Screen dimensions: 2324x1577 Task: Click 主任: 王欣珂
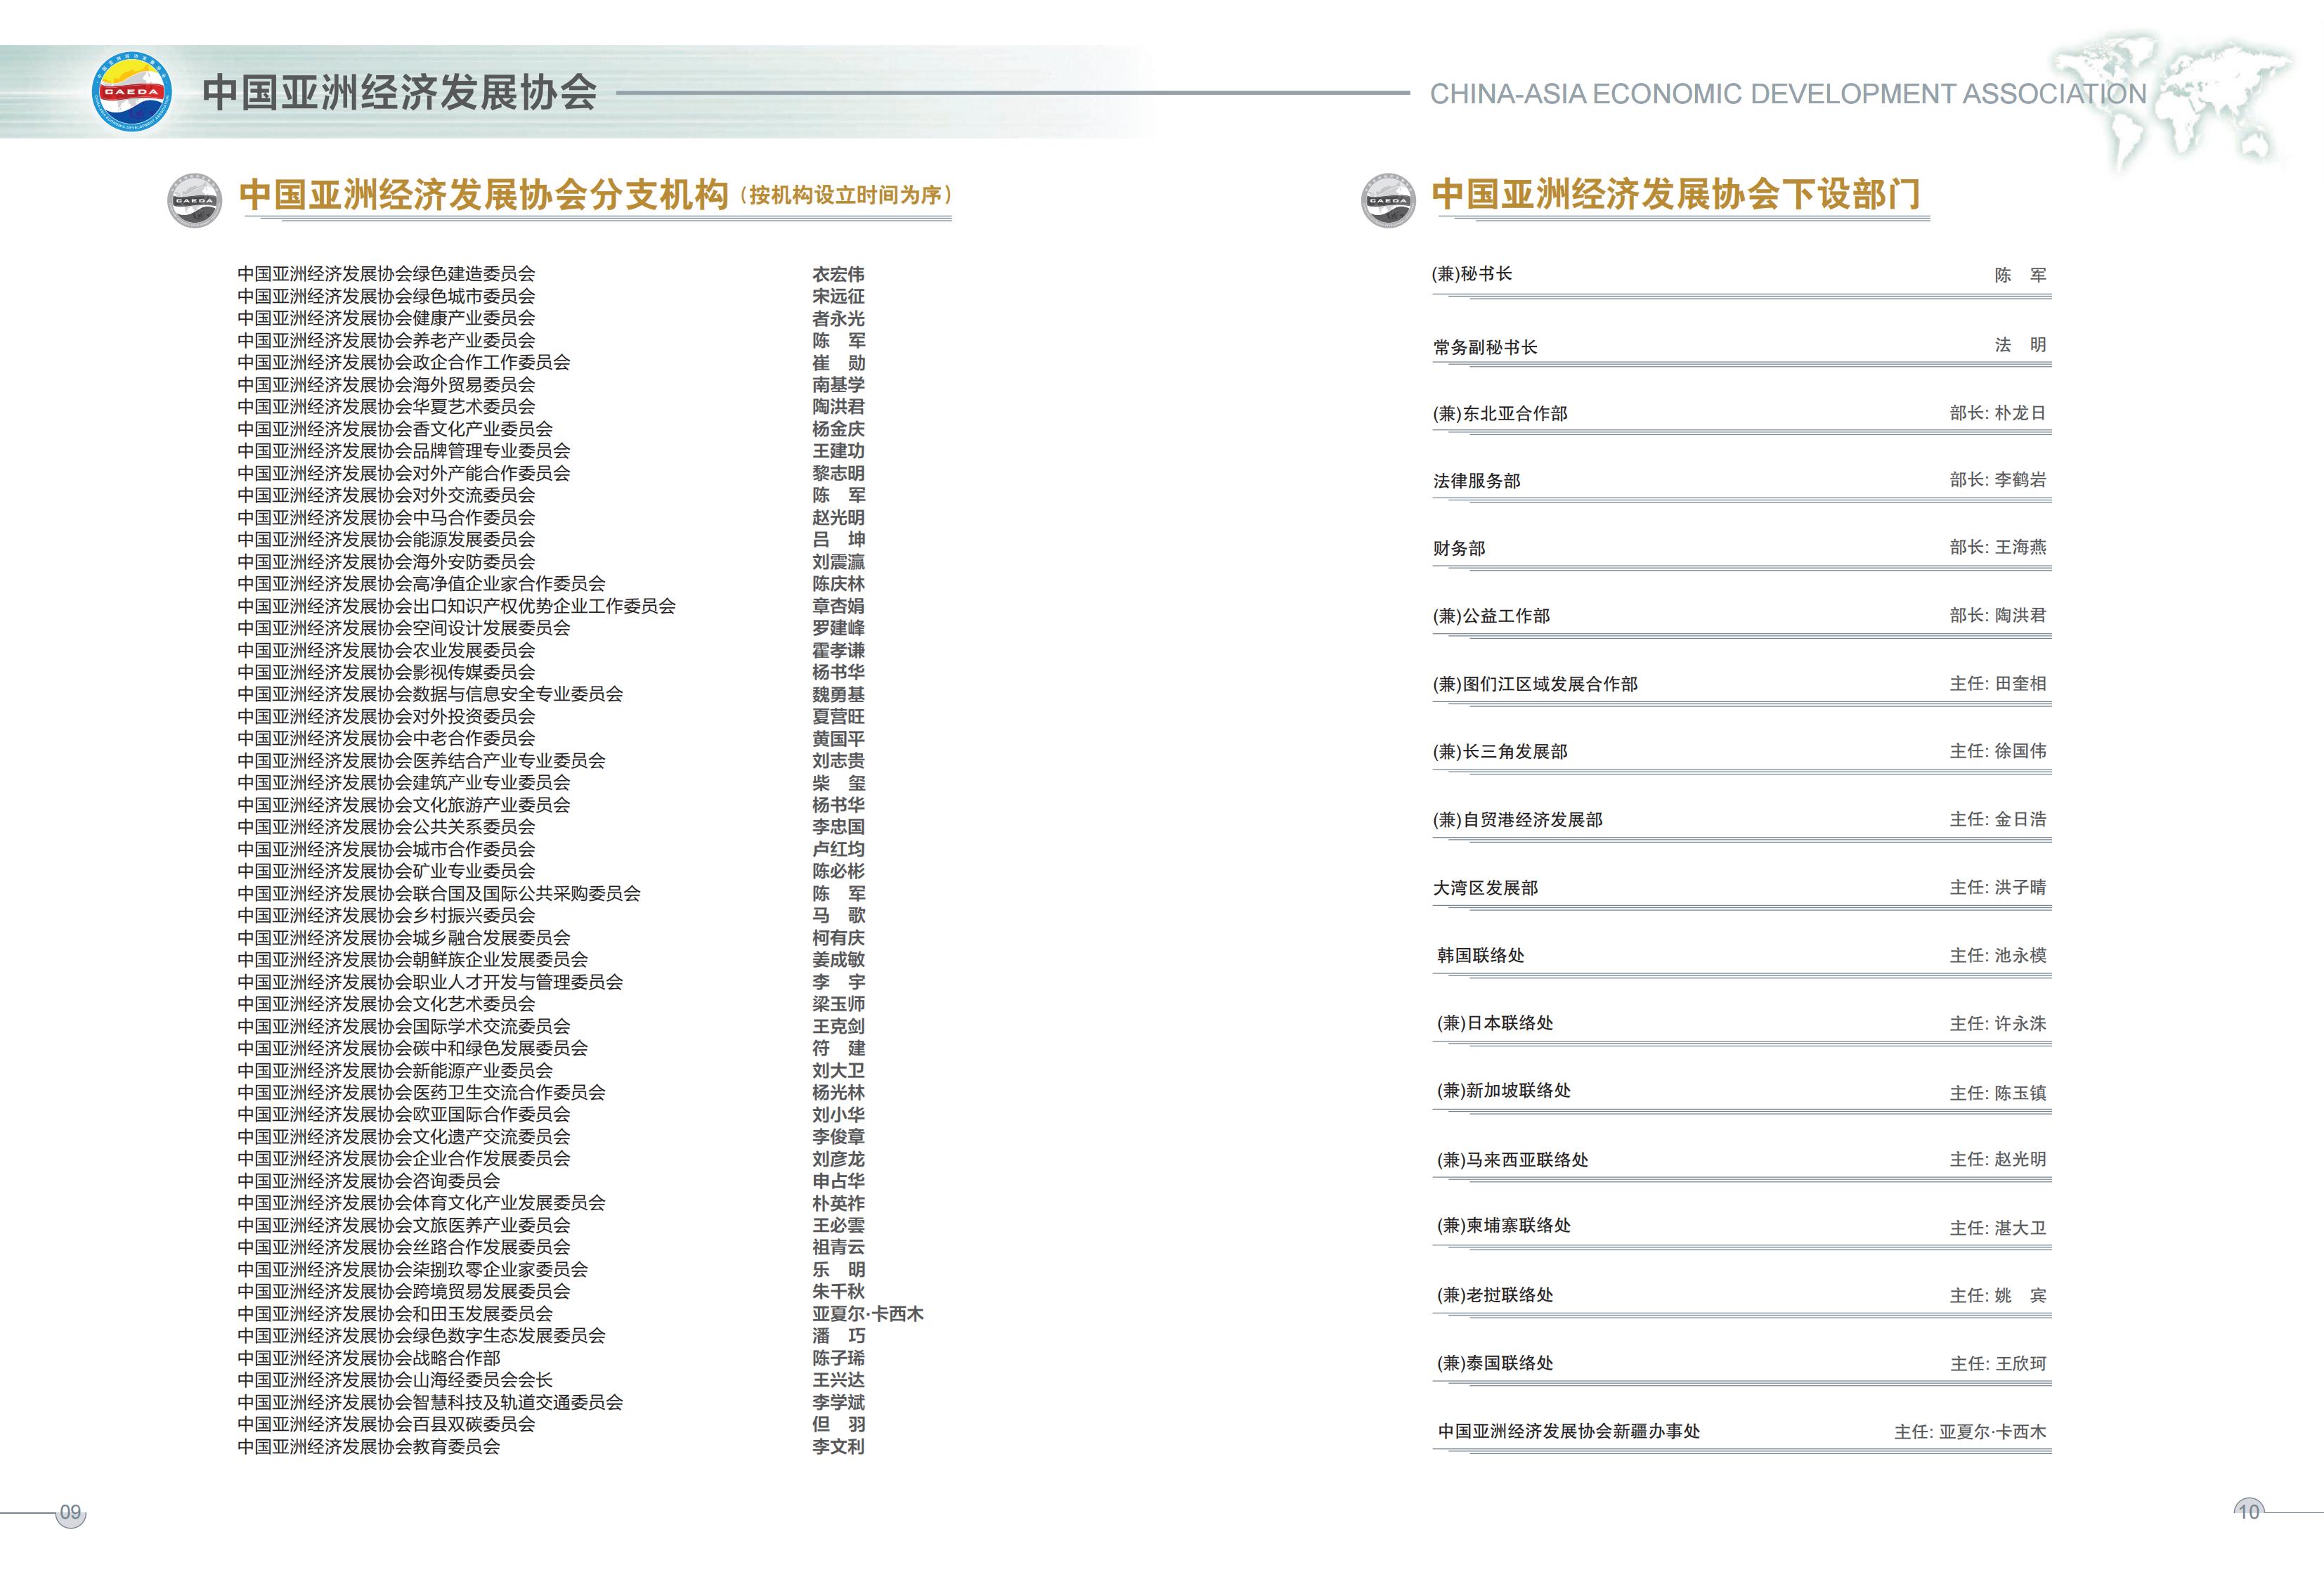coord(1998,1363)
